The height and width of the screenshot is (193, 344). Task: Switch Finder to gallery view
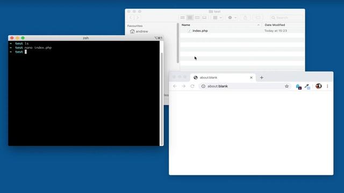tap(204, 18)
